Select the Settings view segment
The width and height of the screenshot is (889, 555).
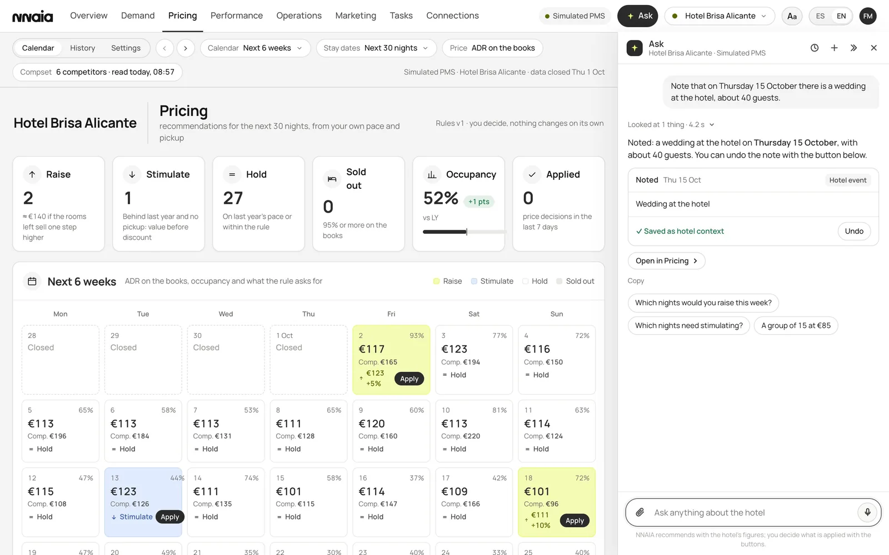click(126, 48)
